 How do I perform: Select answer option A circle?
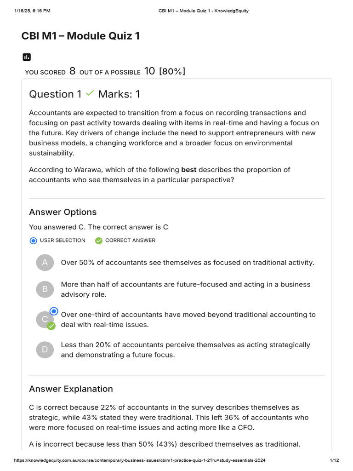[x=45, y=263]
